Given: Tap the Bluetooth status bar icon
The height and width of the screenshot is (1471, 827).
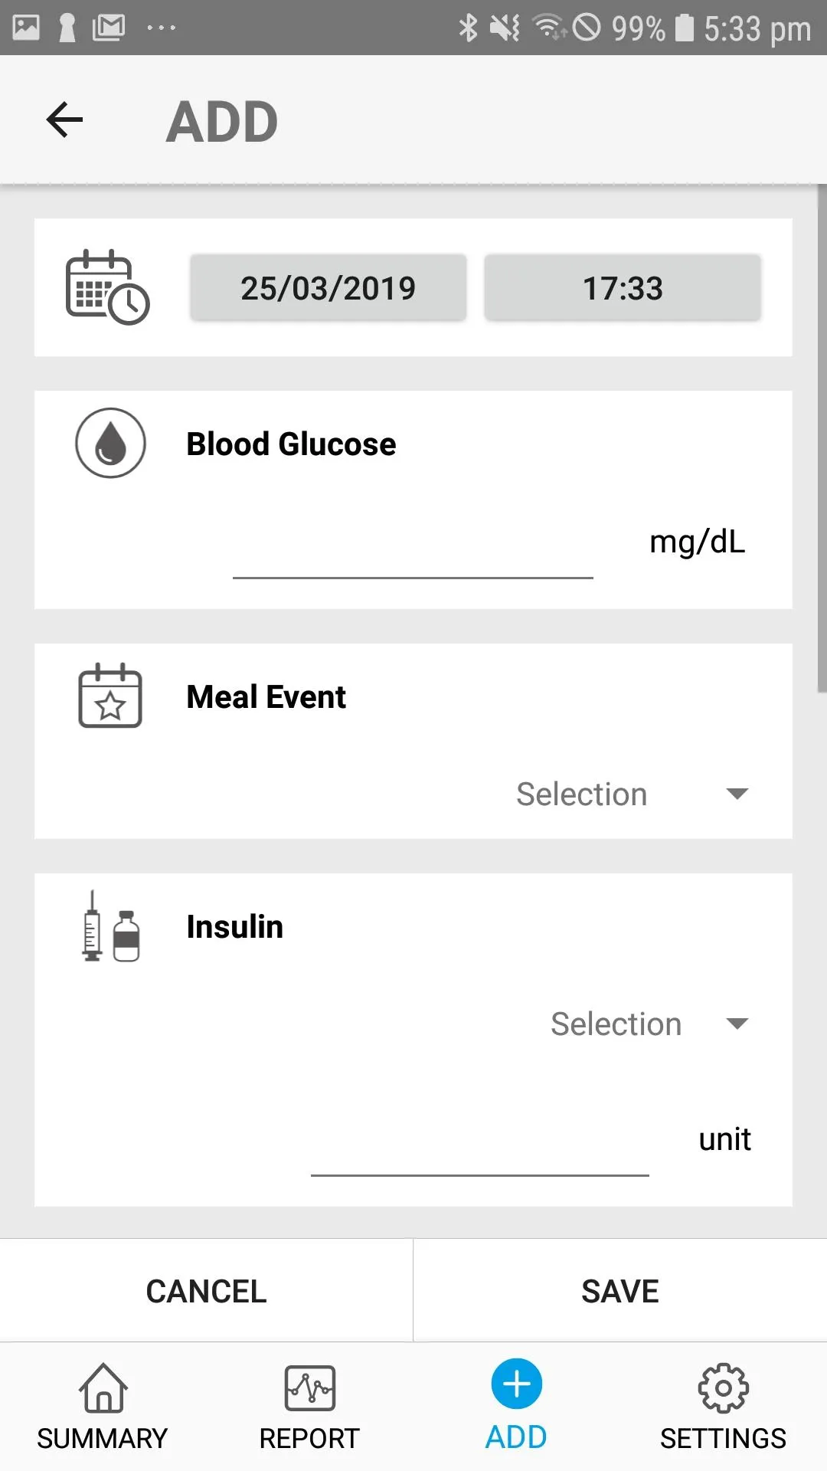Looking at the screenshot, I should pyautogui.click(x=468, y=28).
